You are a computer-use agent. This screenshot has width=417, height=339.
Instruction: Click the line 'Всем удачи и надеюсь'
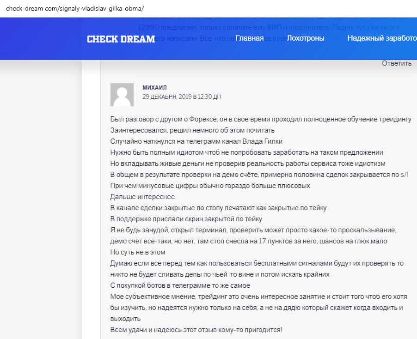coord(196,330)
